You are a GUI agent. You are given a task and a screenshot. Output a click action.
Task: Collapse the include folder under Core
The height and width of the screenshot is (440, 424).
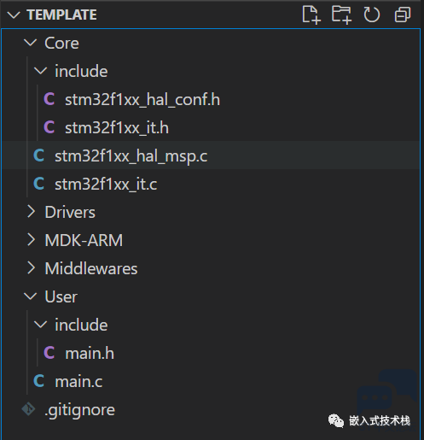pos(40,71)
